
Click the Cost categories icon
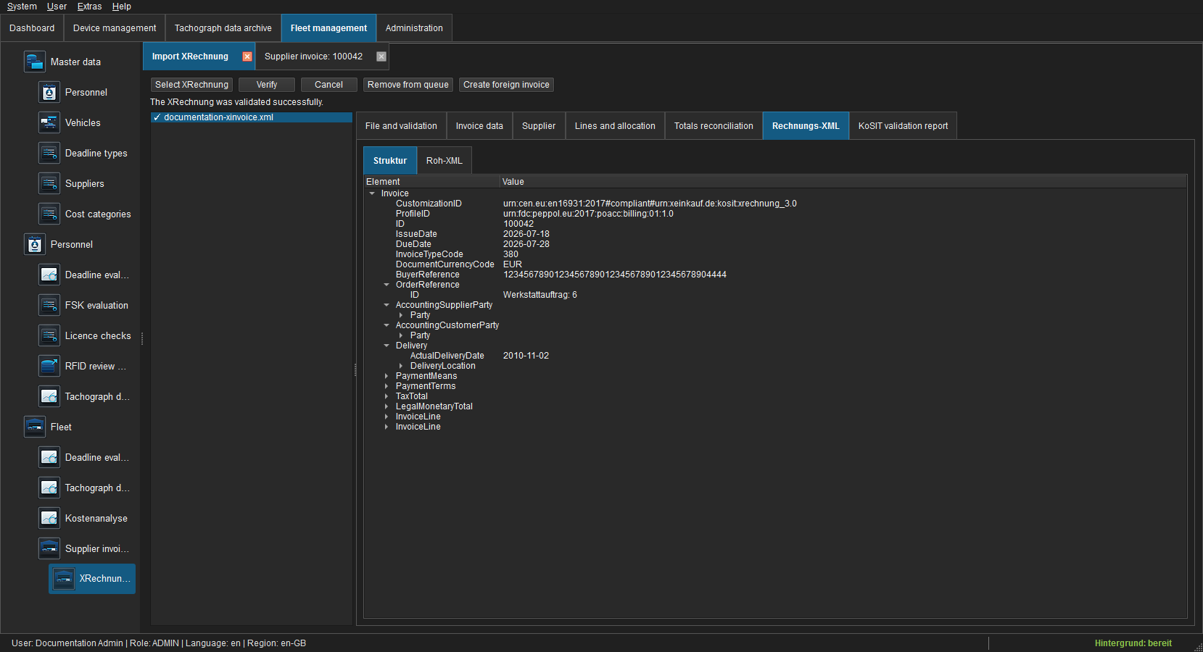tap(49, 214)
